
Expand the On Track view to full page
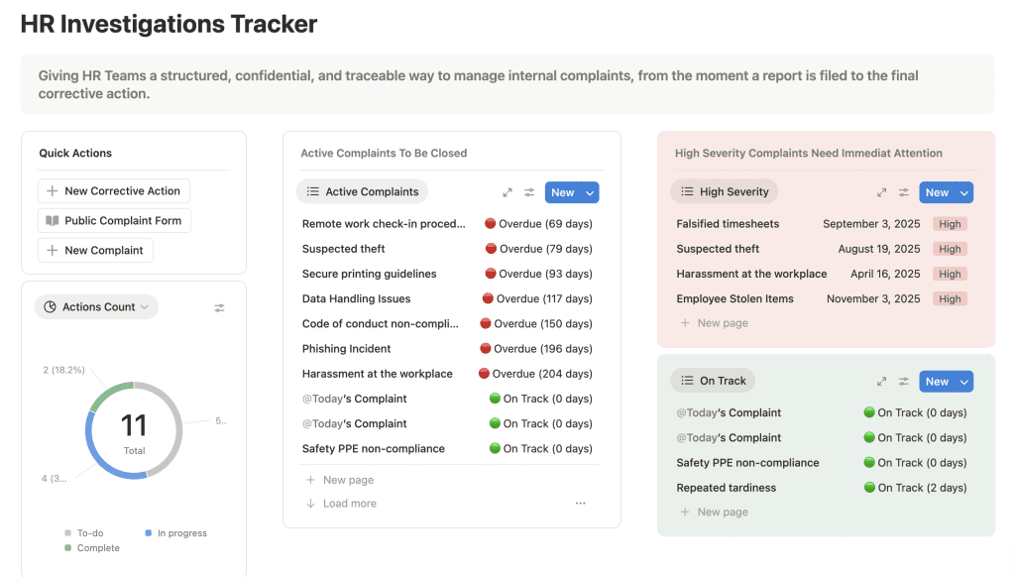point(882,381)
